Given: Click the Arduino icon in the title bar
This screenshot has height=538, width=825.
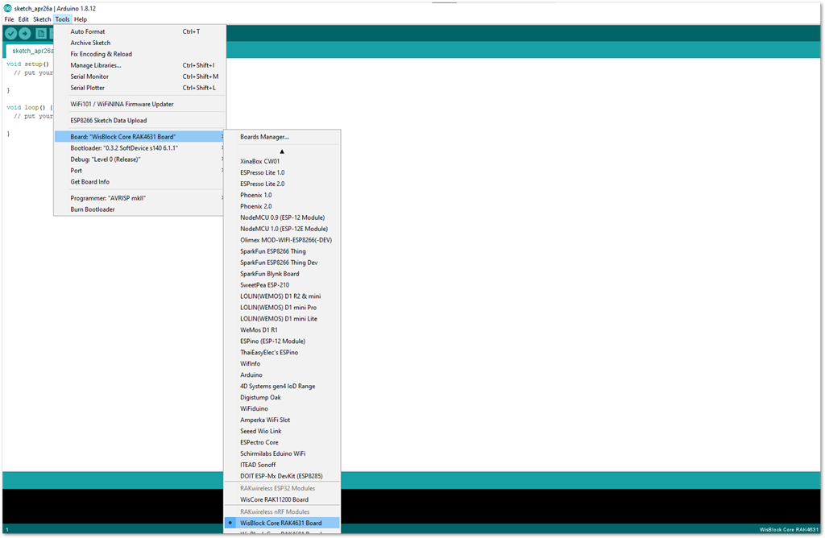Looking at the screenshot, I should tap(6, 6).
